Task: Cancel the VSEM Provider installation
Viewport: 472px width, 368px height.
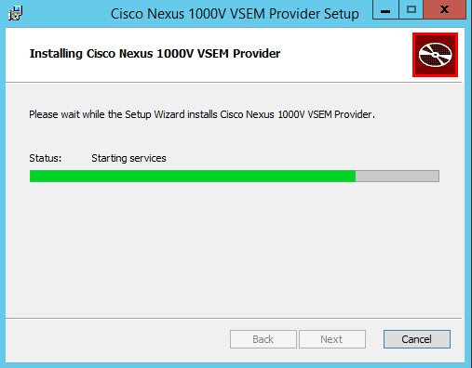Action: tap(417, 339)
